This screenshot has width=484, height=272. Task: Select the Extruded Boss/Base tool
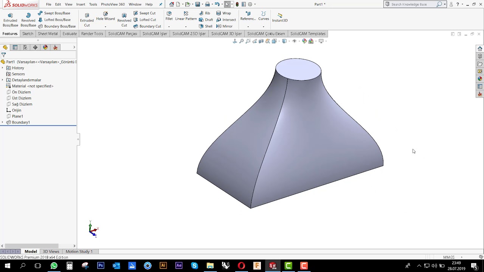[x=10, y=19]
